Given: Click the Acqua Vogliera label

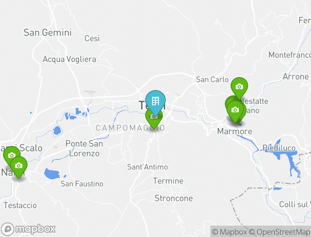Looking at the screenshot, I should [x=69, y=59].
